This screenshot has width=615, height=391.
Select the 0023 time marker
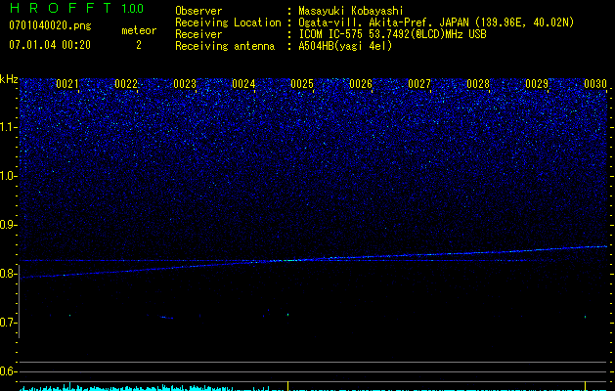[x=185, y=84]
